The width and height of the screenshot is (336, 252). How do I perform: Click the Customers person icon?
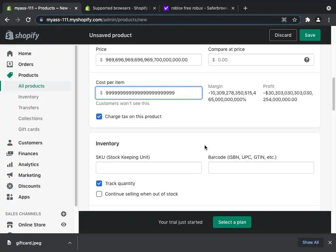coord(10,143)
